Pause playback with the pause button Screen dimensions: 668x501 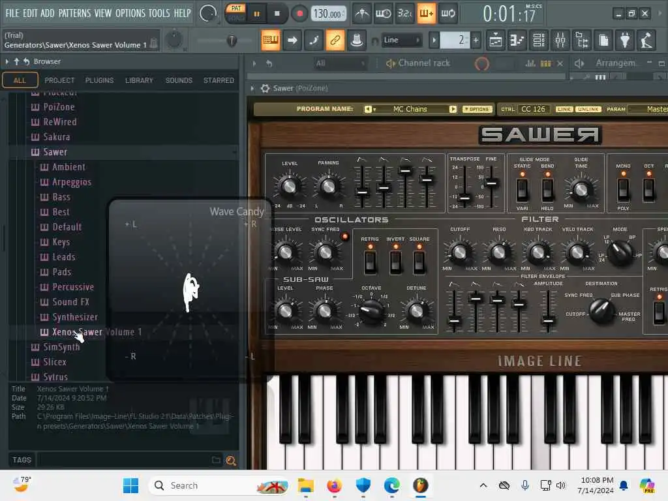click(x=256, y=14)
